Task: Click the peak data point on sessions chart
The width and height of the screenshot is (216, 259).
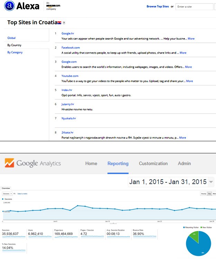Action: tap(78, 206)
